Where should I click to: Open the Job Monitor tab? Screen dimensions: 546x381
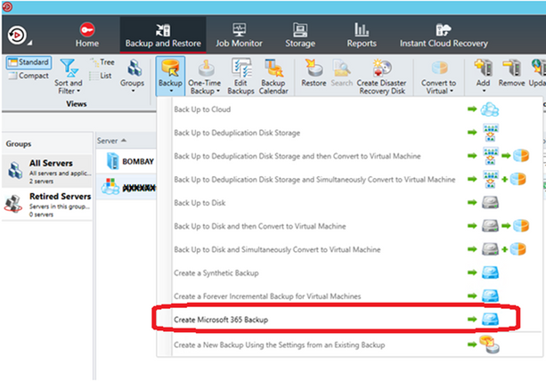click(x=239, y=35)
